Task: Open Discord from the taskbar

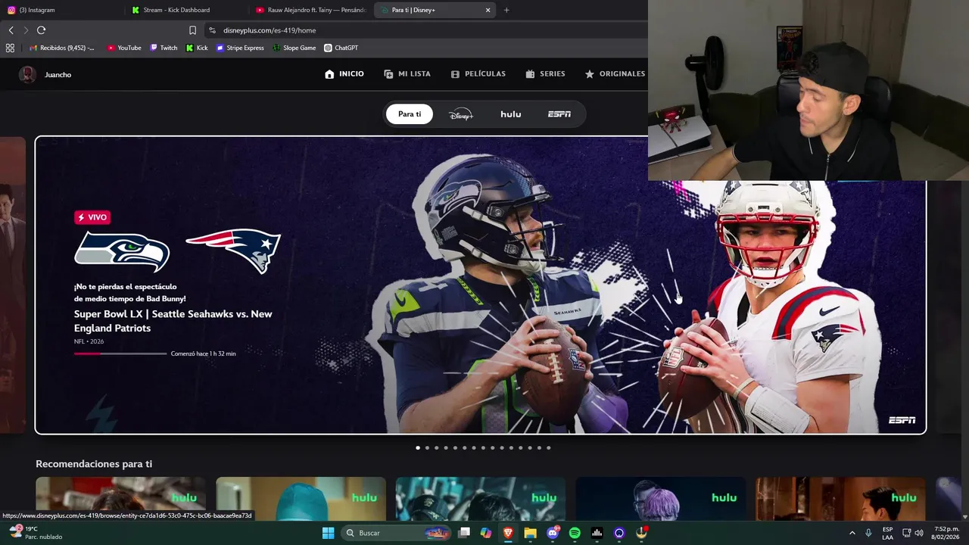Action: 553,533
